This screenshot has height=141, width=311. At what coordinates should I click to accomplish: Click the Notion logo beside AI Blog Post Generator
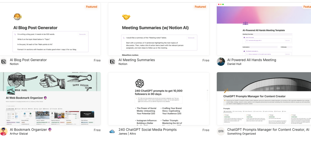[4, 62]
